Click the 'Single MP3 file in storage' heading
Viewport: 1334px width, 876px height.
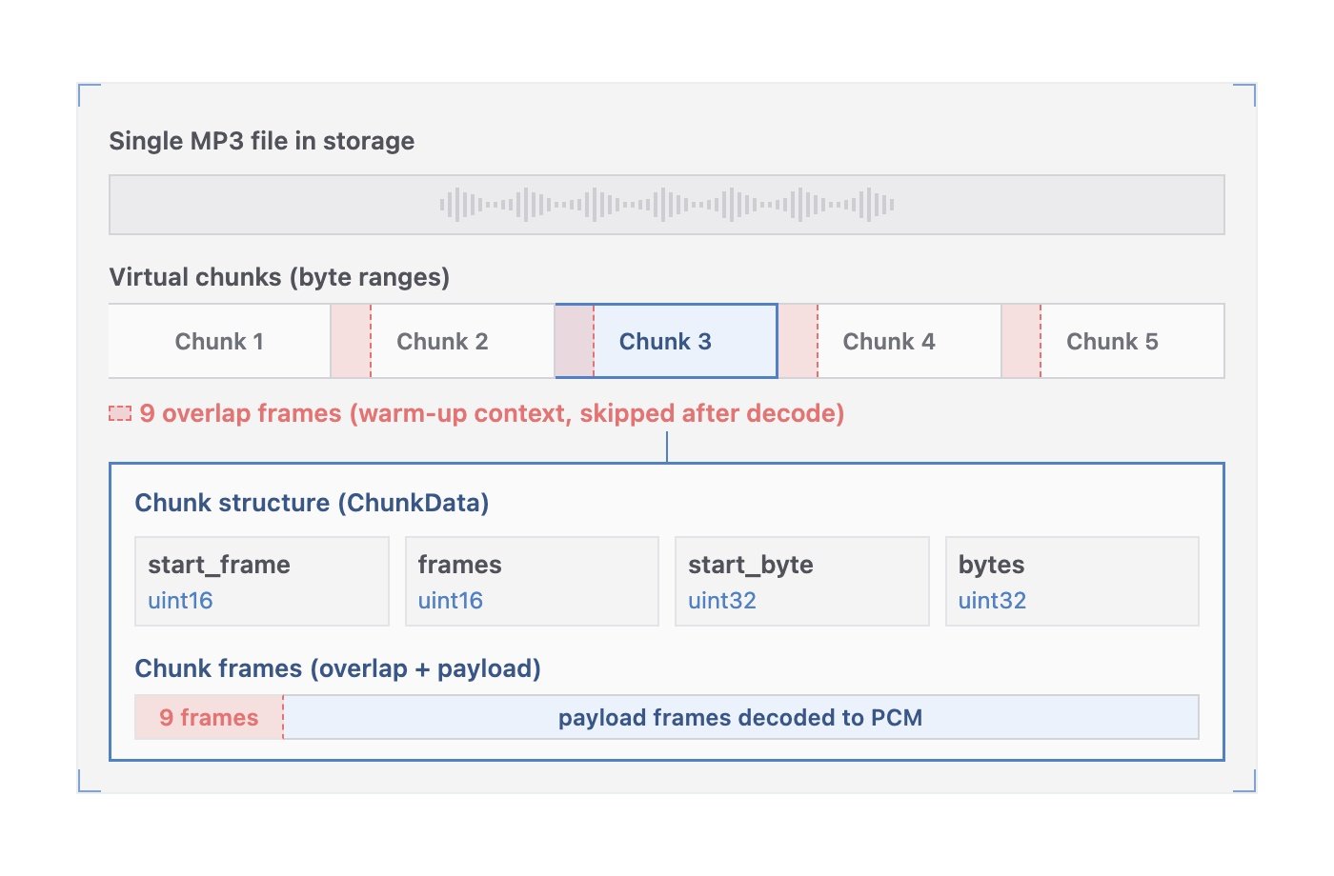click(x=262, y=141)
